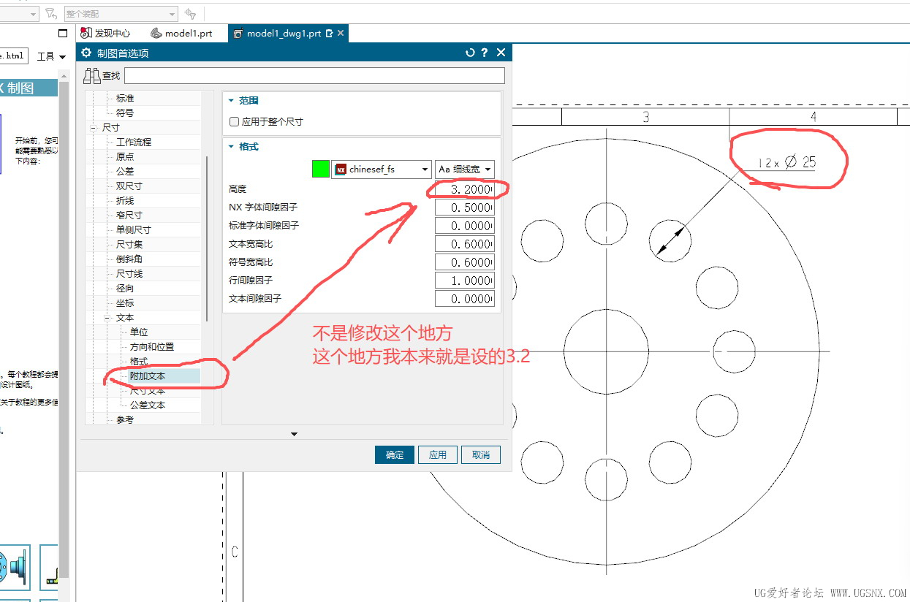Viewport: 910px width, 602px height.
Task: Click the modified marker icon on the model1_dwg1.prt tab
Action: coord(330,33)
